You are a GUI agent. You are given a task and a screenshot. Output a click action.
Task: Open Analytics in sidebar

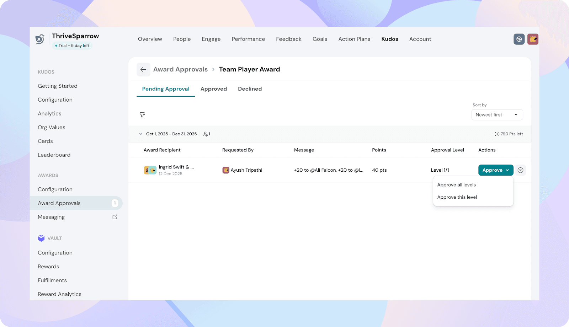[49, 114]
